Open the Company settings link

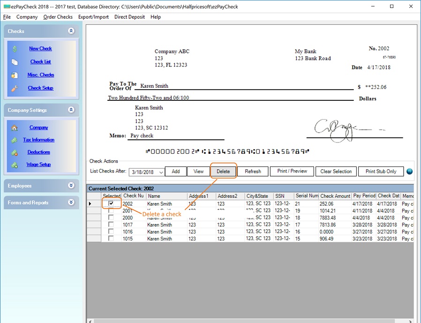coord(38,128)
